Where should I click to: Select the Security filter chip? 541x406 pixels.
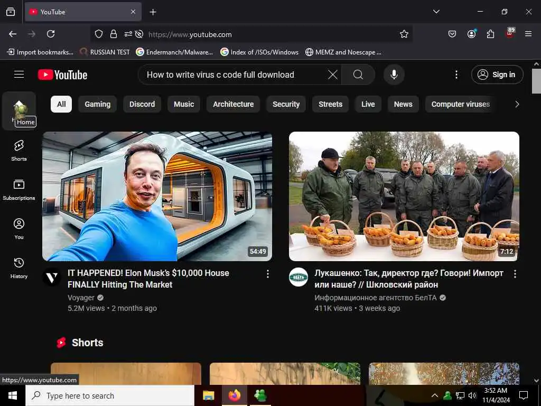[x=286, y=104]
